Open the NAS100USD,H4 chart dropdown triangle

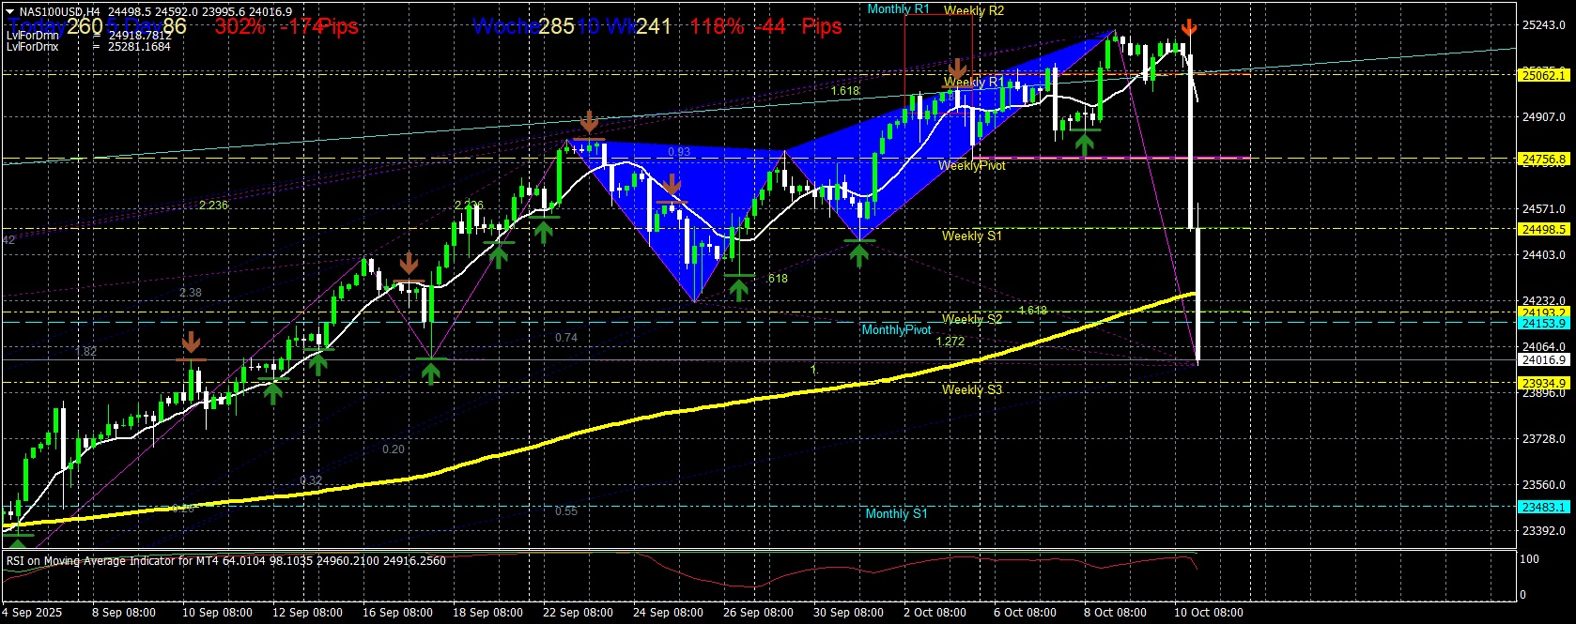[10, 12]
